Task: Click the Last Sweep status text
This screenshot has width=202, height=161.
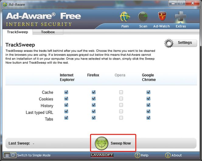Action: coord(21,143)
